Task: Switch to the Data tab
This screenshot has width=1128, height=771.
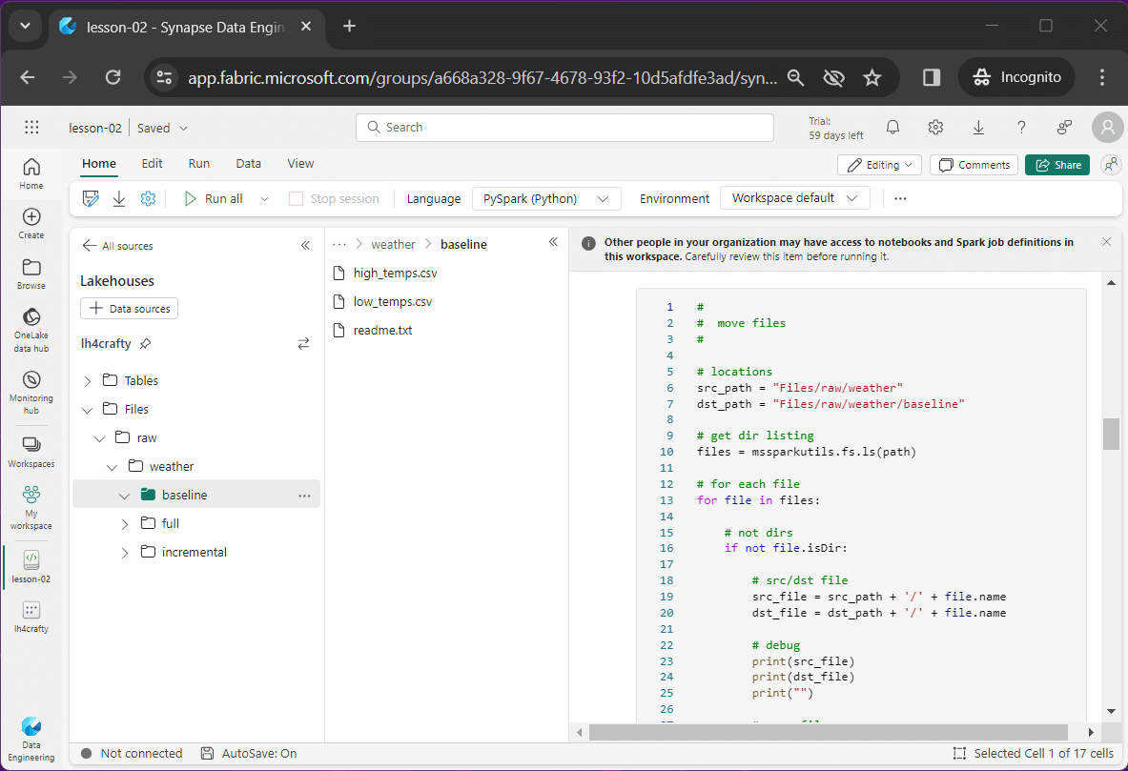Action: point(249,164)
